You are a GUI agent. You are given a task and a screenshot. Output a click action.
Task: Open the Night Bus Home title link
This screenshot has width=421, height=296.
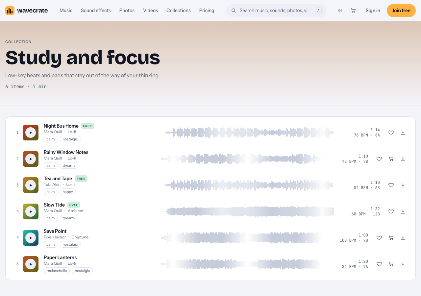click(x=61, y=126)
